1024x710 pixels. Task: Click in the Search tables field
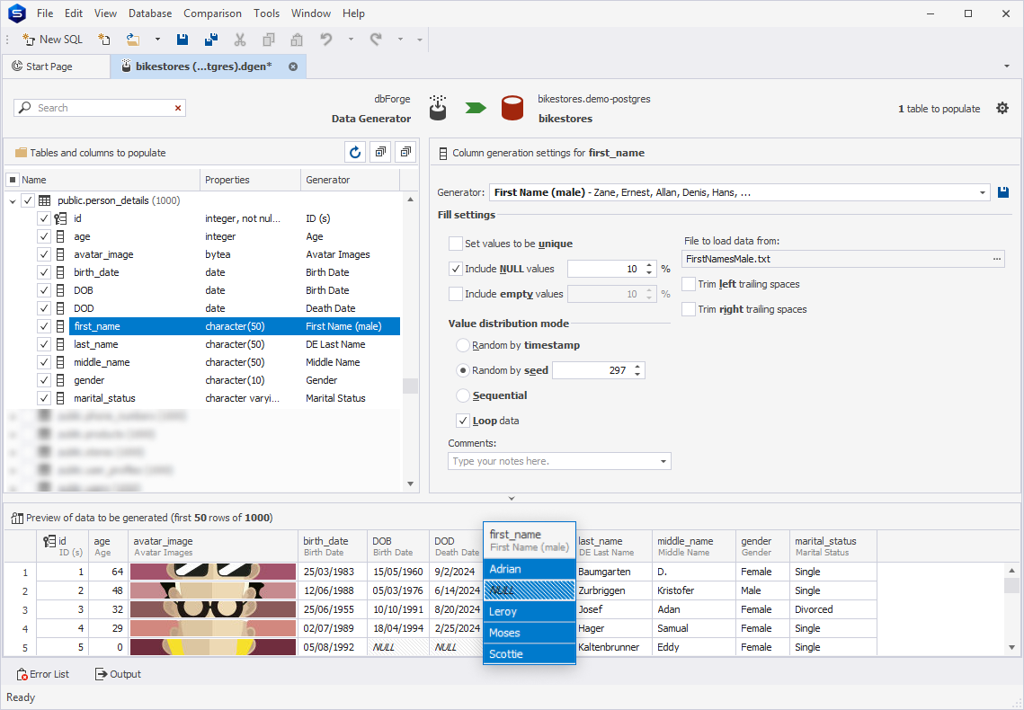click(x=102, y=109)
